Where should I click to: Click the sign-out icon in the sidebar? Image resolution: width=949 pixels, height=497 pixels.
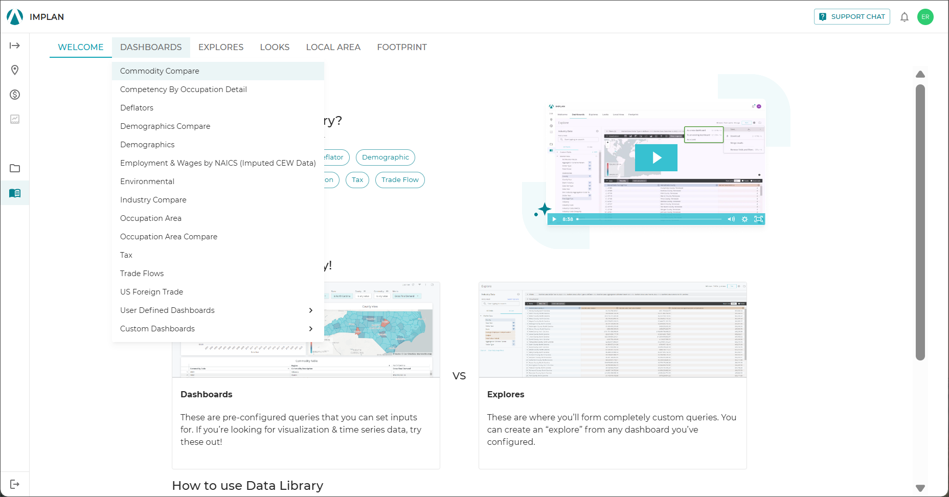(15, 484)
